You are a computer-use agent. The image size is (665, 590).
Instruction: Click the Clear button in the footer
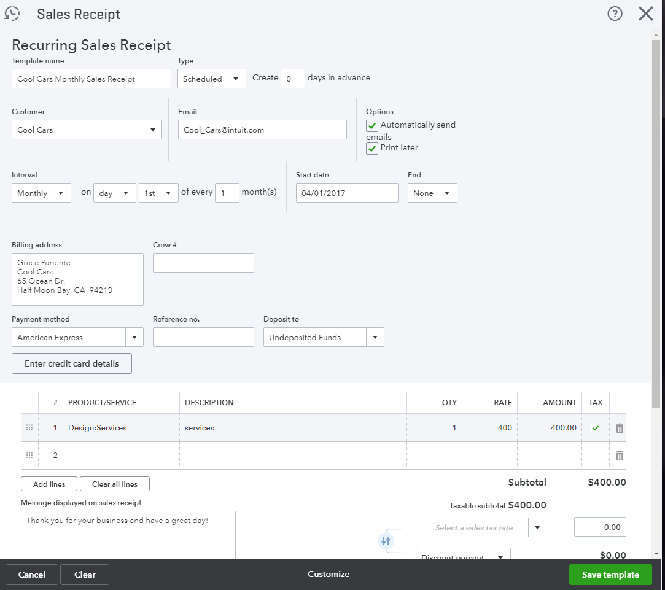tap(85, 575)
